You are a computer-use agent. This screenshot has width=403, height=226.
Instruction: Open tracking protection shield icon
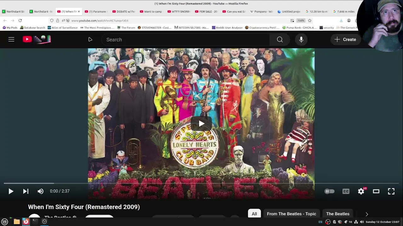click(x=52, y=20)
